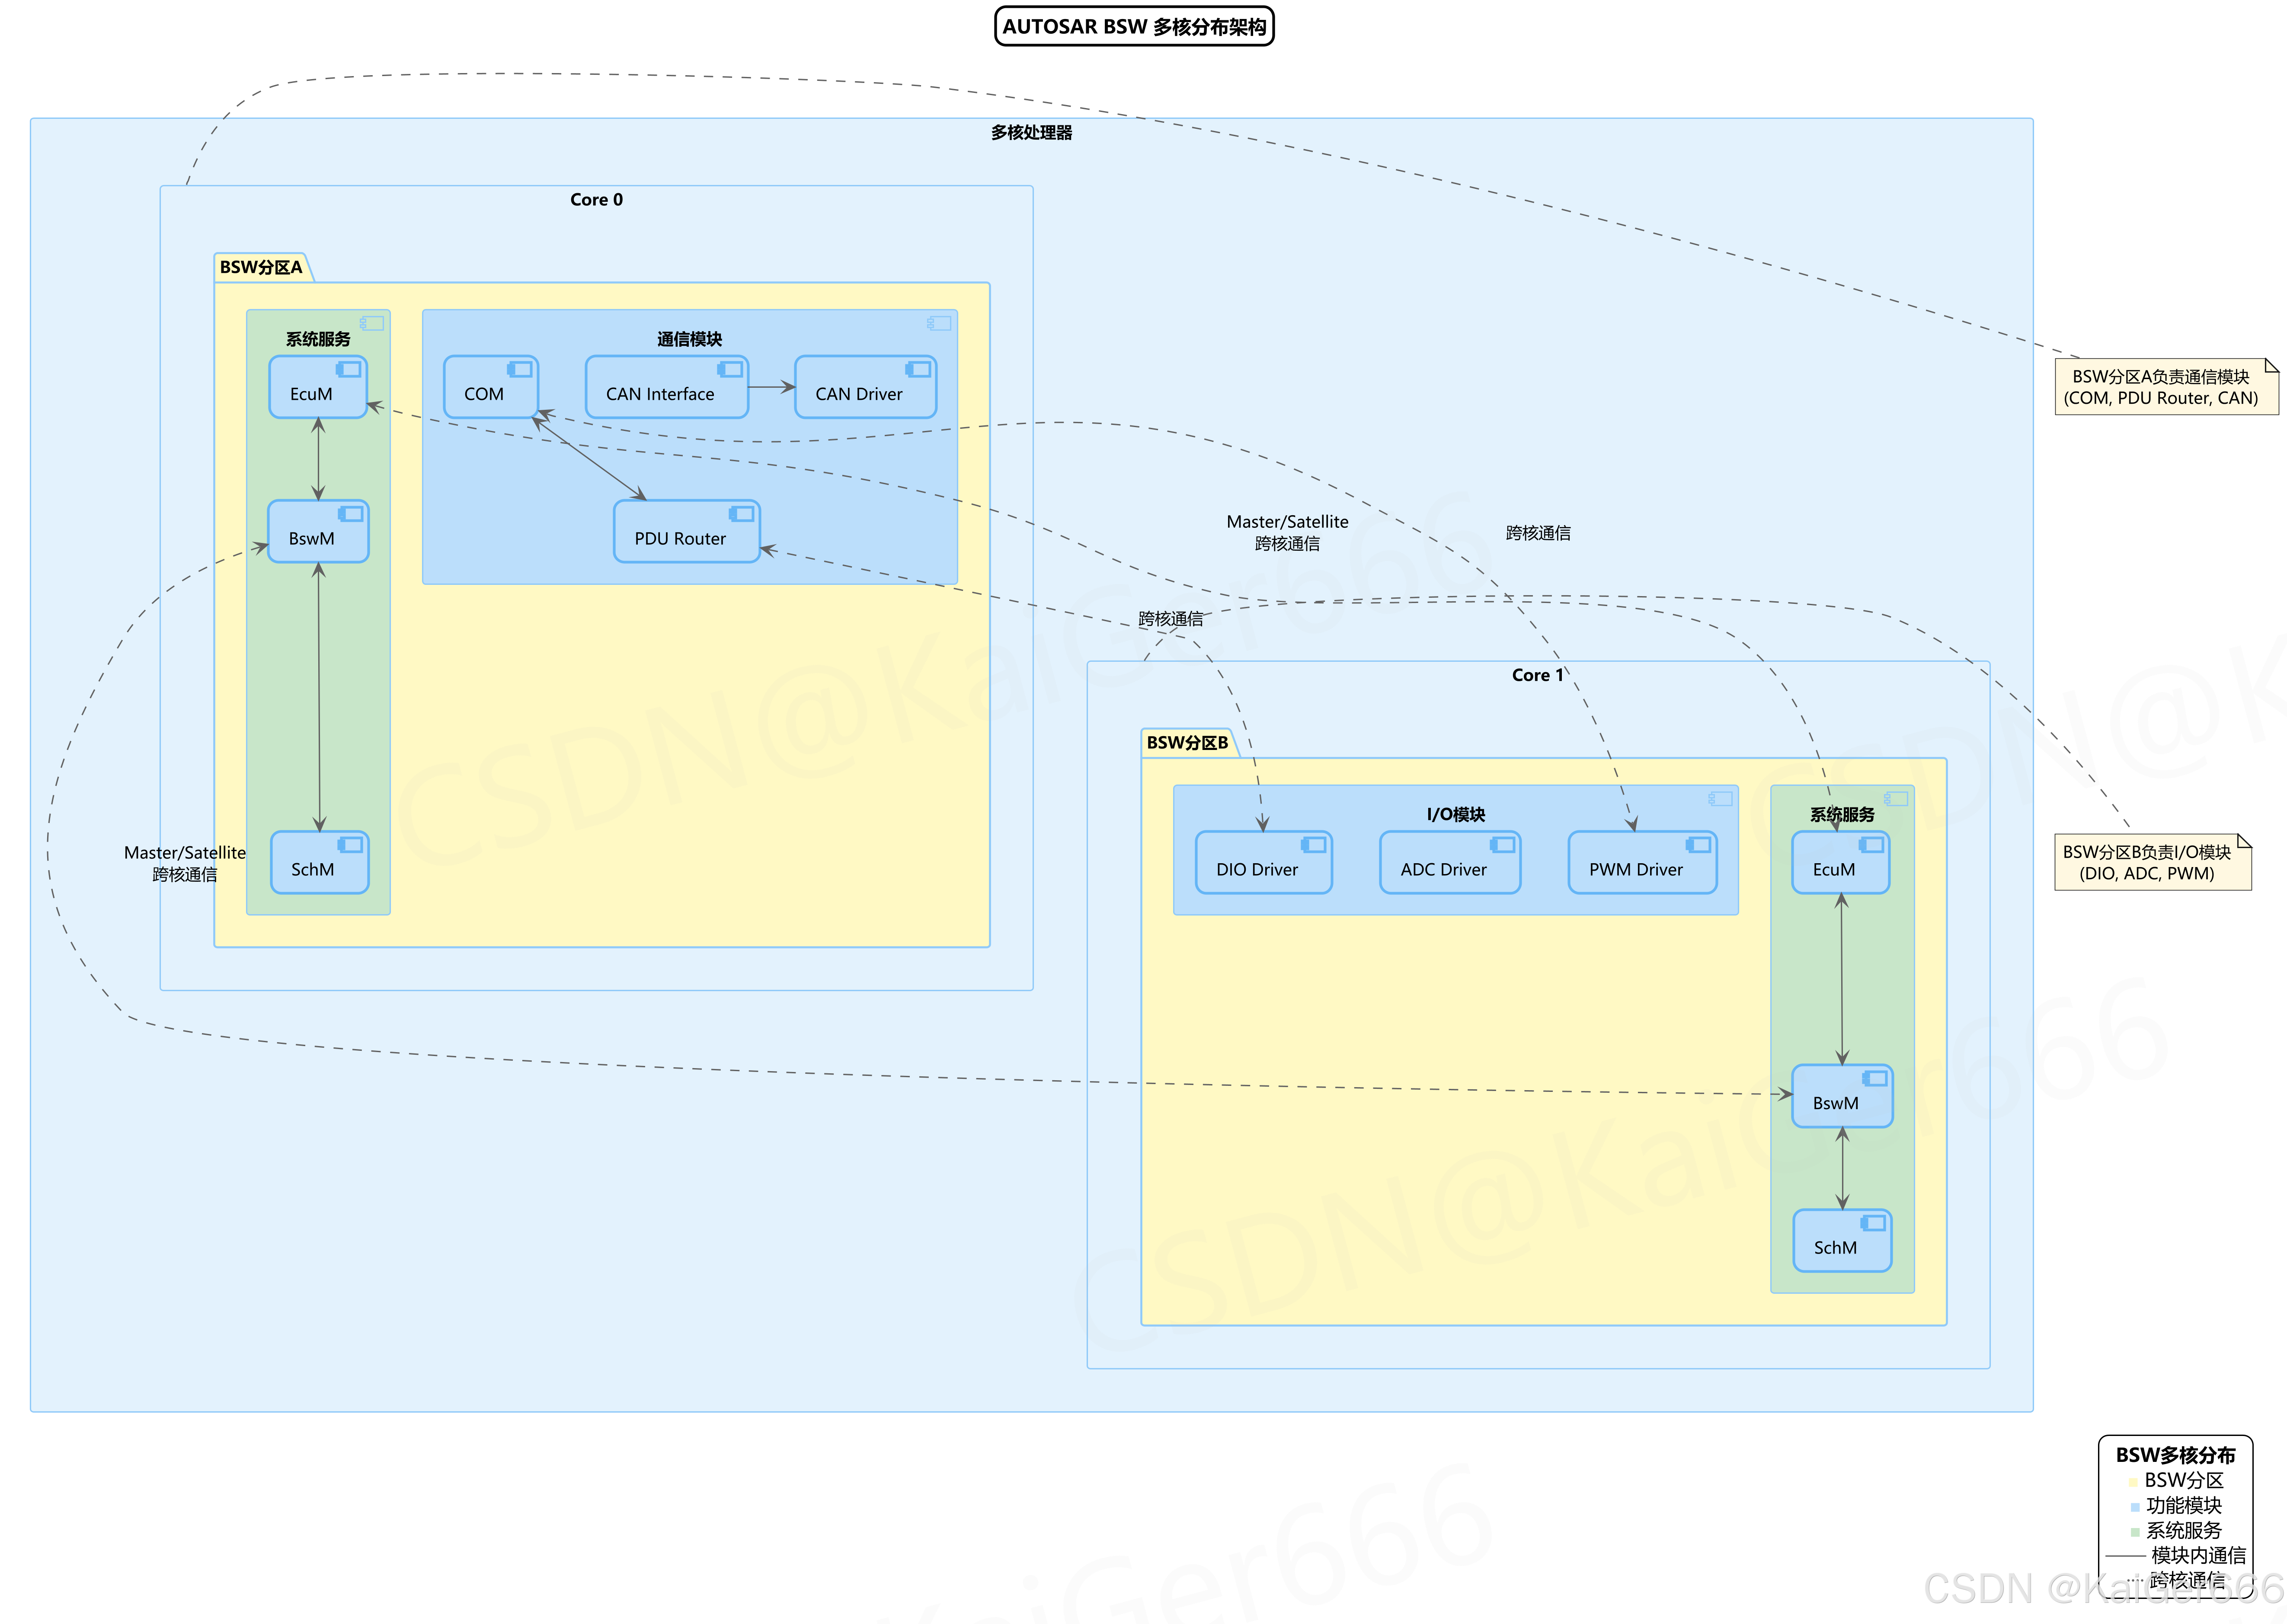Click the legend title BSW多核分布

pos(2175,1455)
